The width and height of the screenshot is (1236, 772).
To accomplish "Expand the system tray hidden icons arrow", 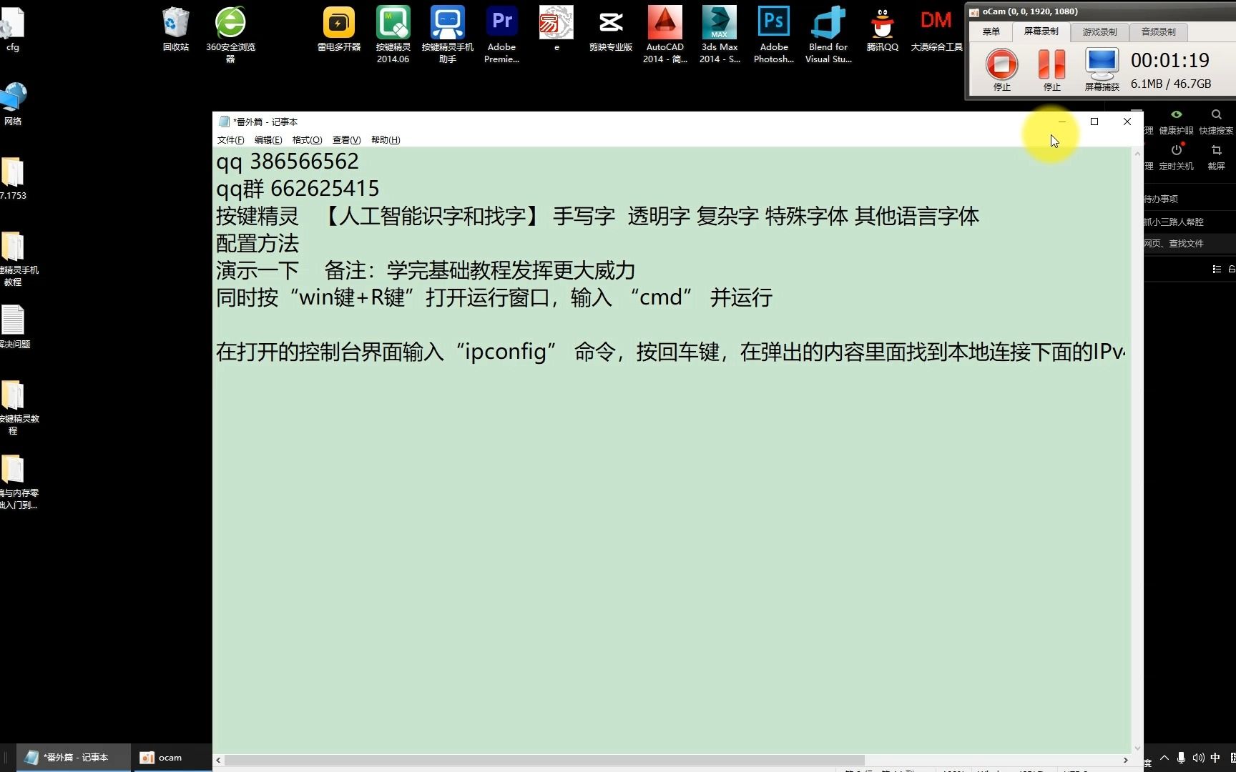I will click(x=1164, y=758).
